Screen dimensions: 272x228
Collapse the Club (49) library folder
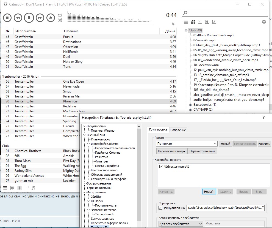[x=186, y=30]
